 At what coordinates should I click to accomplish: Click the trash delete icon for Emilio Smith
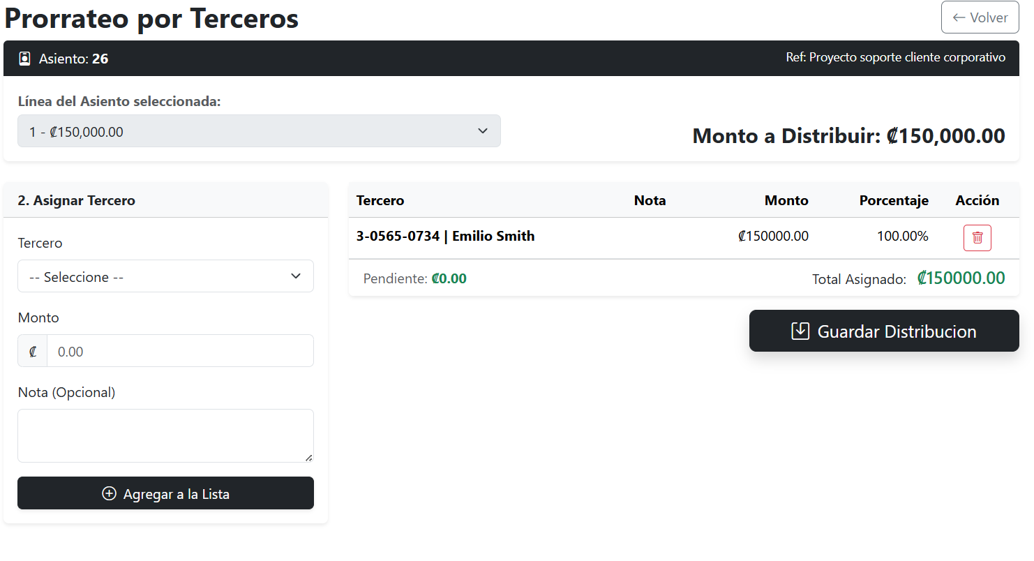pos(977,238)
